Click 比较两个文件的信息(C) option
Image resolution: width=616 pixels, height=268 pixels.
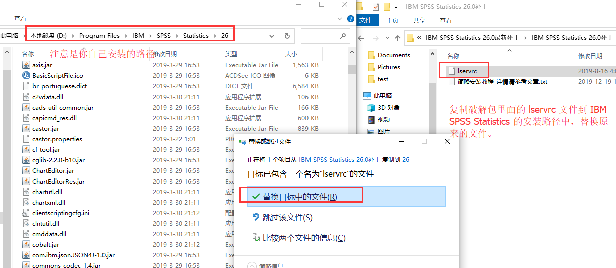click(x=304, y=238)
